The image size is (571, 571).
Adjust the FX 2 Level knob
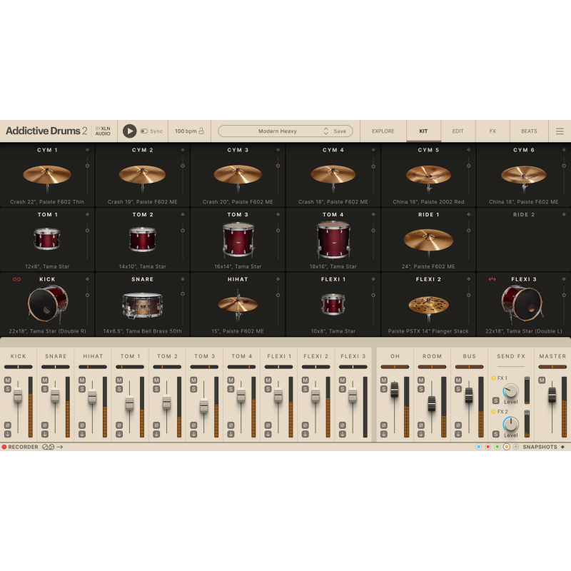(x=511, y=424)
